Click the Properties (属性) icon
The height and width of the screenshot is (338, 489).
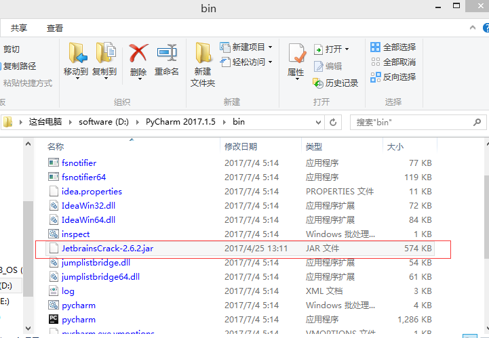(296, 54)
